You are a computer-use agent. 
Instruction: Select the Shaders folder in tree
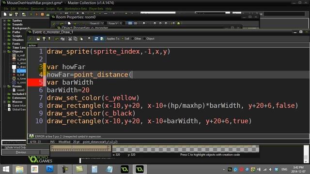(x=18, y=40)
